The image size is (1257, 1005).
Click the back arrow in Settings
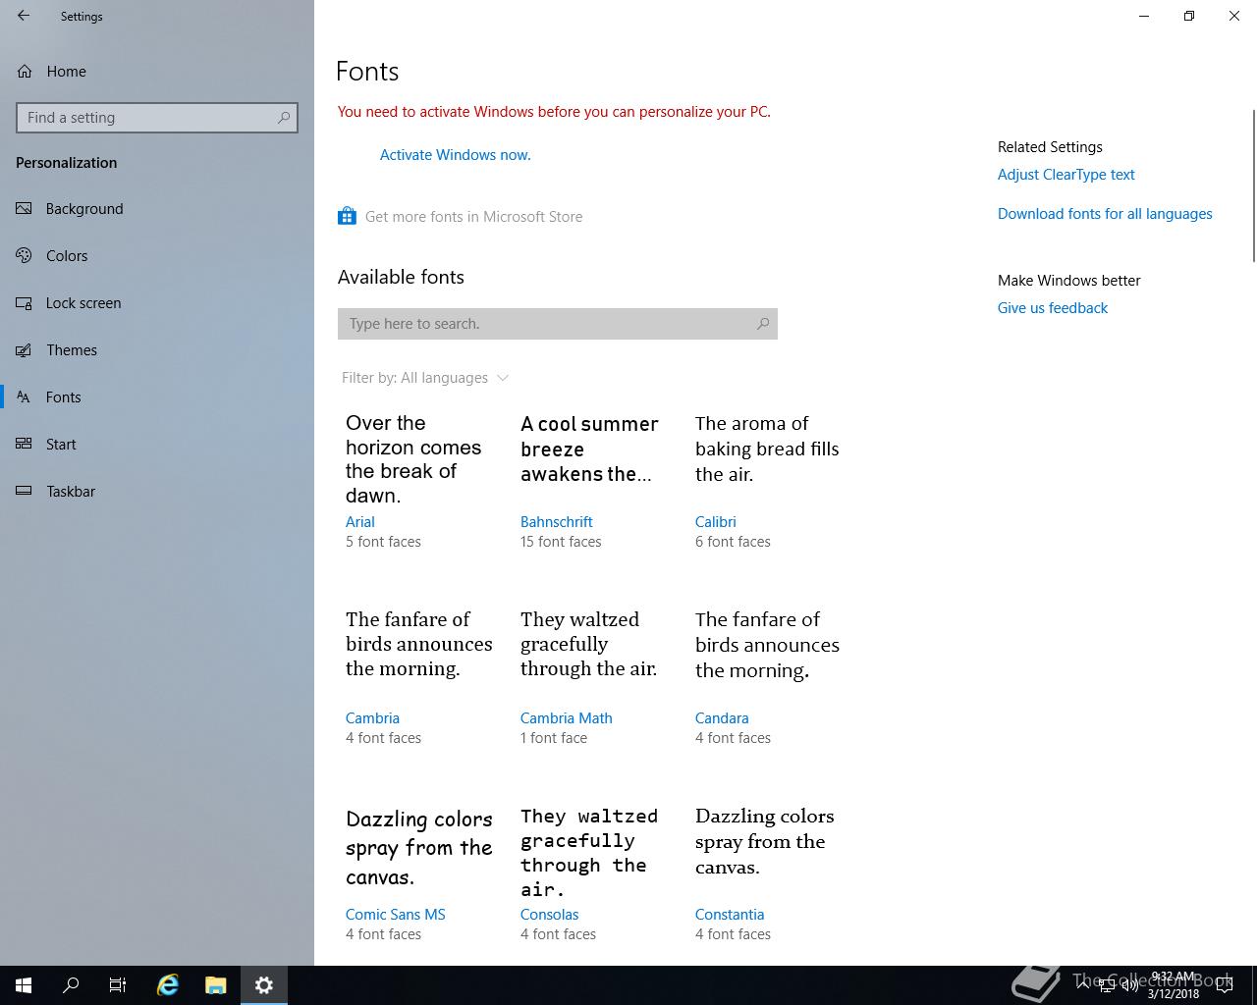click(x=24, y=16)
